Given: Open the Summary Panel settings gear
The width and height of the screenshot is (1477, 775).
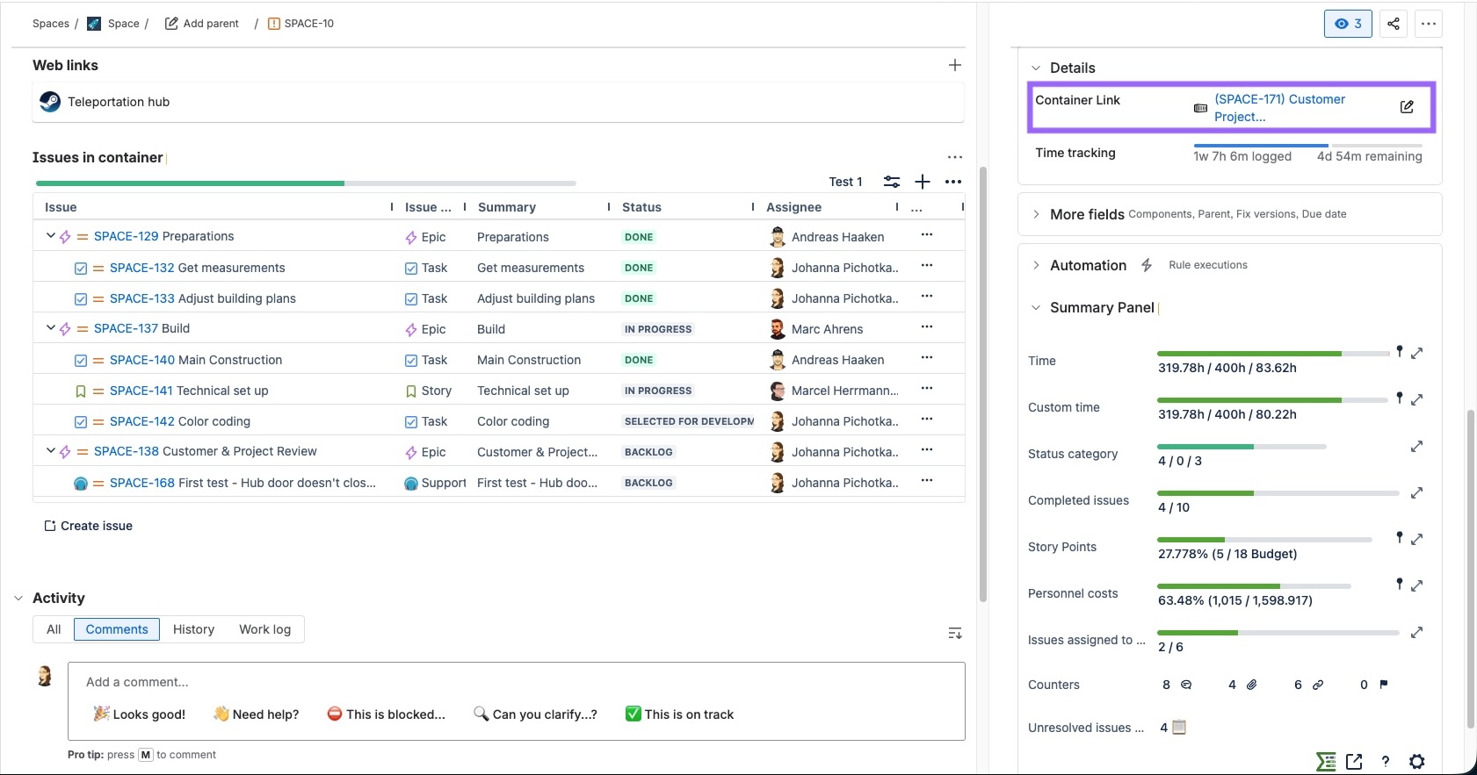Looking at the screenshot, I should coord(1416,761).
